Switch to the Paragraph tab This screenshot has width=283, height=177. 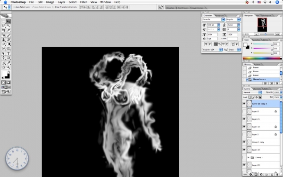[219, 16]
